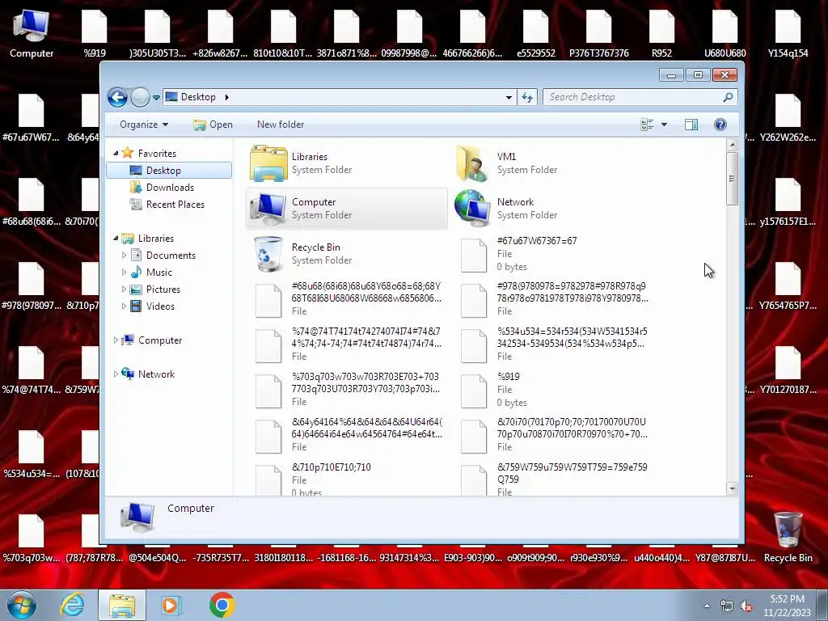Select the Network globe icon in file list
Screen dimensions: 828x621
click(472, 209)
